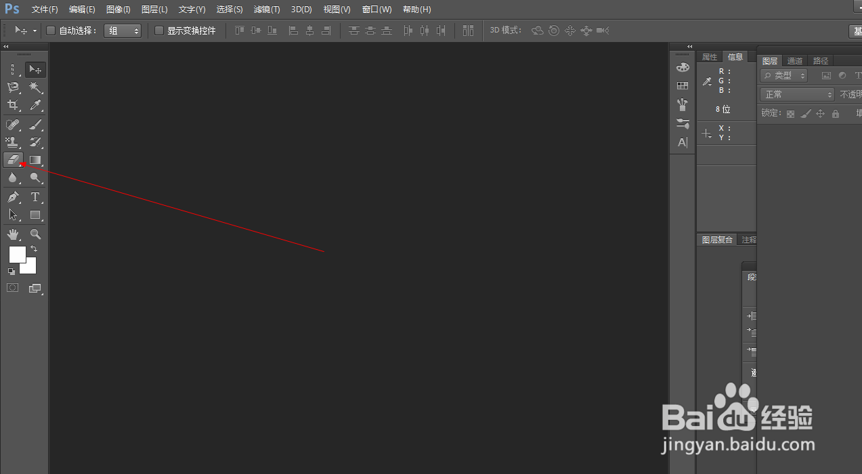Align left edges in options bar
Screen dimensions: 862x474
(x=293, y=30)
